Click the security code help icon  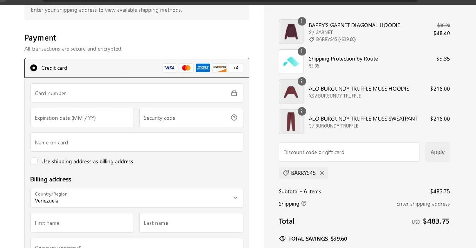point(234,118)
